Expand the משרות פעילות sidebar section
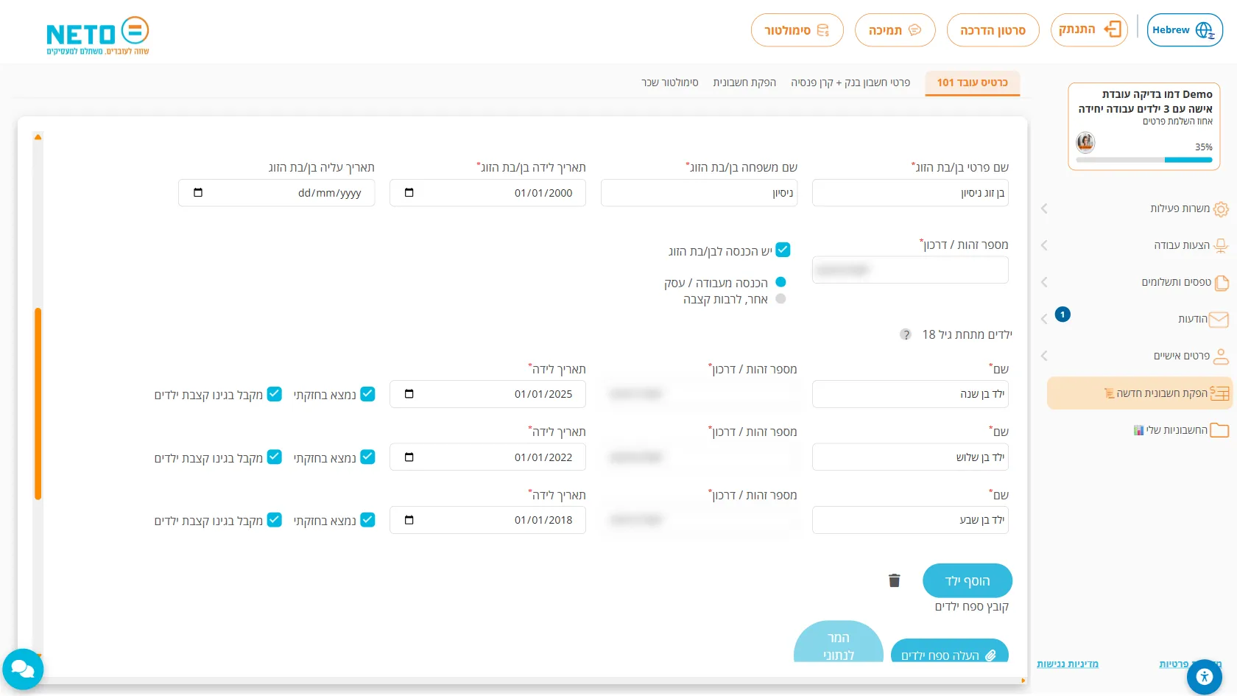The width and height of the screenshot is (1237, 696). click(x=1044, y=208)
